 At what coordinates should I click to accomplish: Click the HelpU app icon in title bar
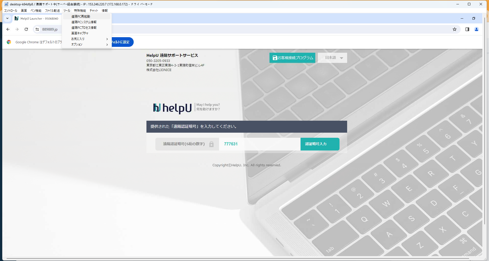click(6, 4)
